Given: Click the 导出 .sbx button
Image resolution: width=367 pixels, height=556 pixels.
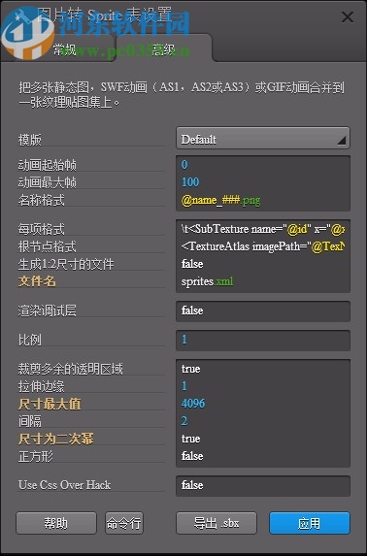Looking at the screenshot, I should tap(217, 523).
